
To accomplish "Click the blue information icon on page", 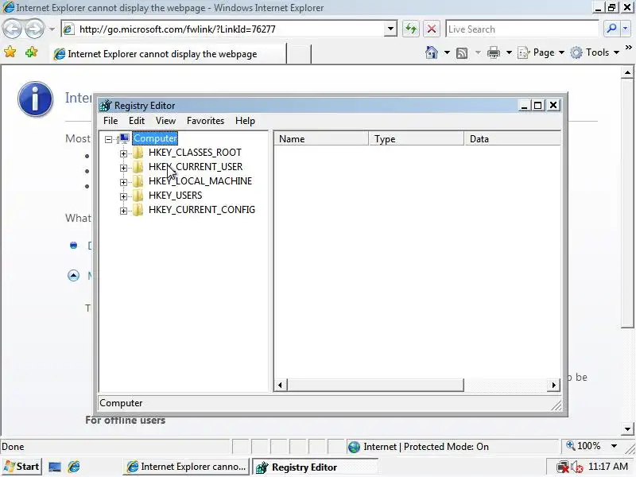I will 35,99.
